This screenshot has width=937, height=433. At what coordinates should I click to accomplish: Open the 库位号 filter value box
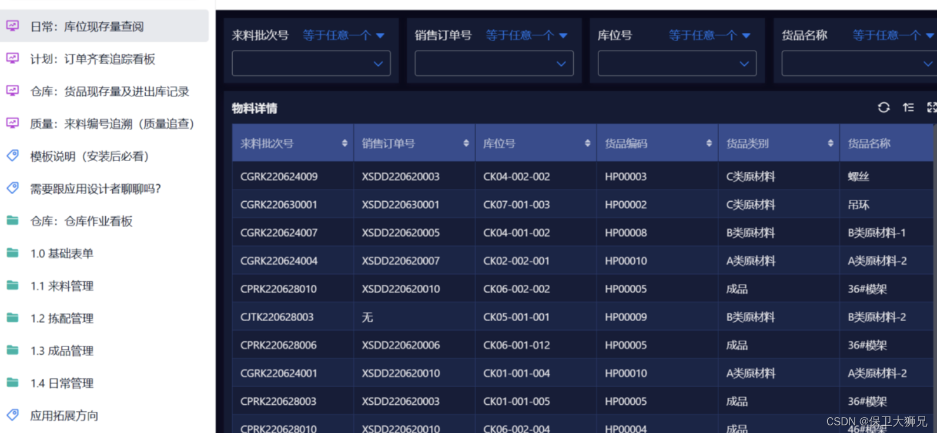pos(677,64)
